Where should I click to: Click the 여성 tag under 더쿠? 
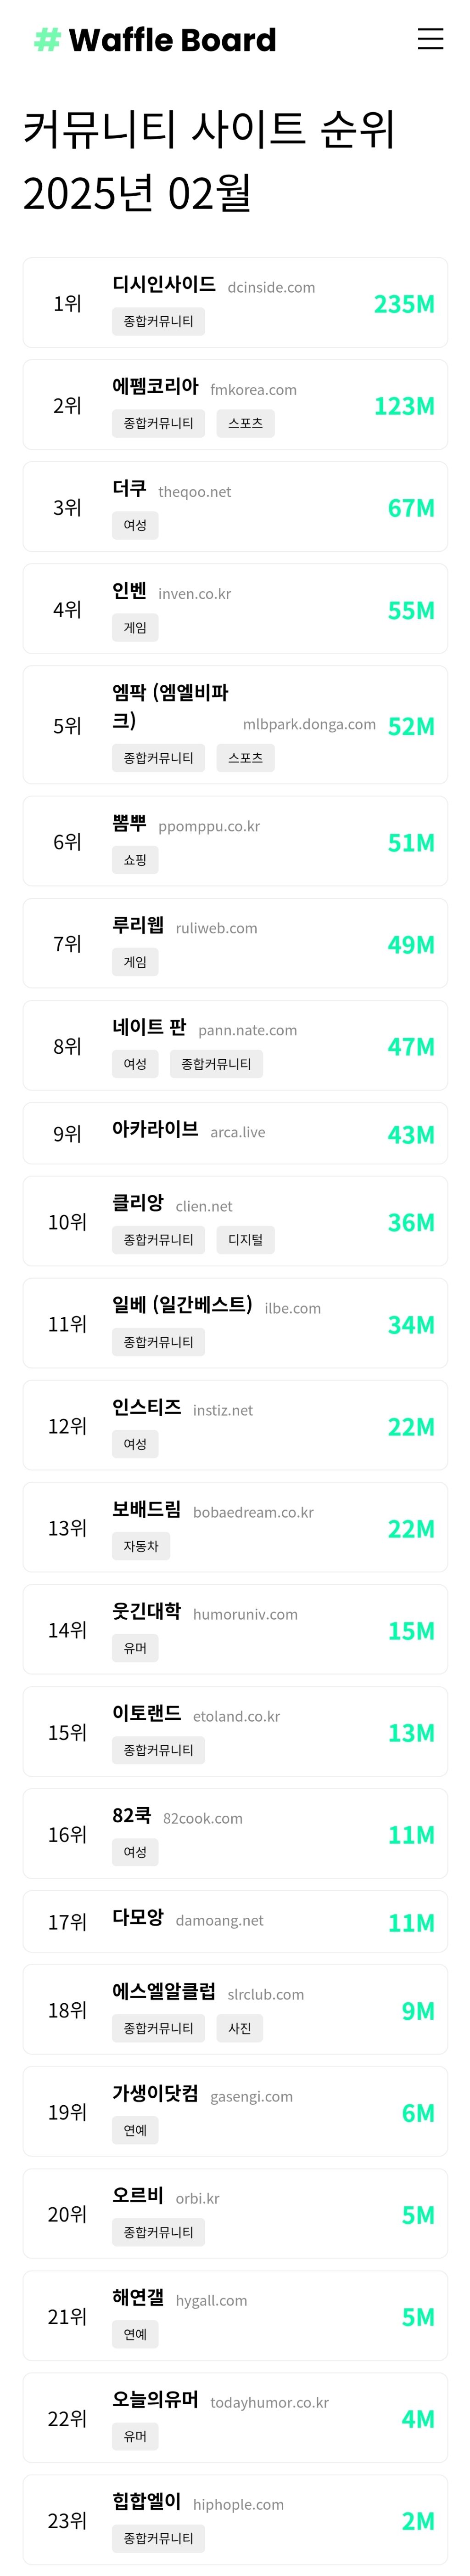click(135, 525)
